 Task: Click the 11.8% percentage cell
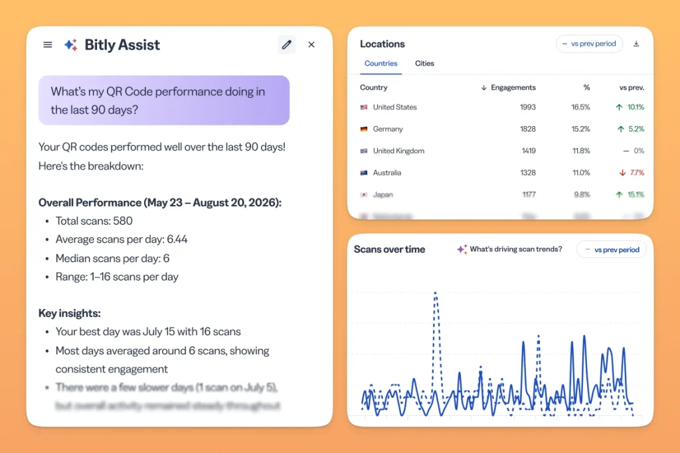point(581,151)
